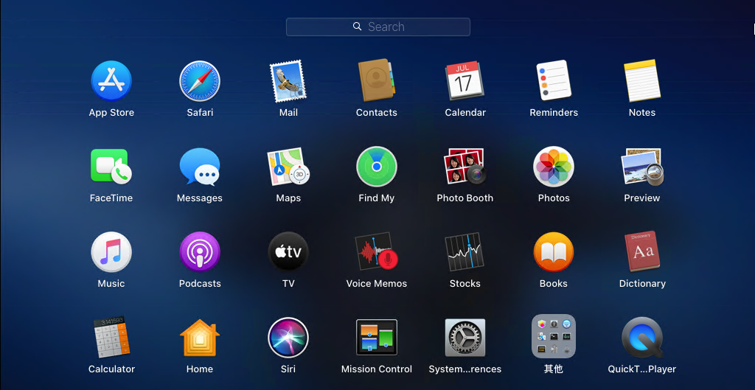Viewport: 755px width, 390px height.
Task: Open the Notes app
Action: (x=642, y=81)
